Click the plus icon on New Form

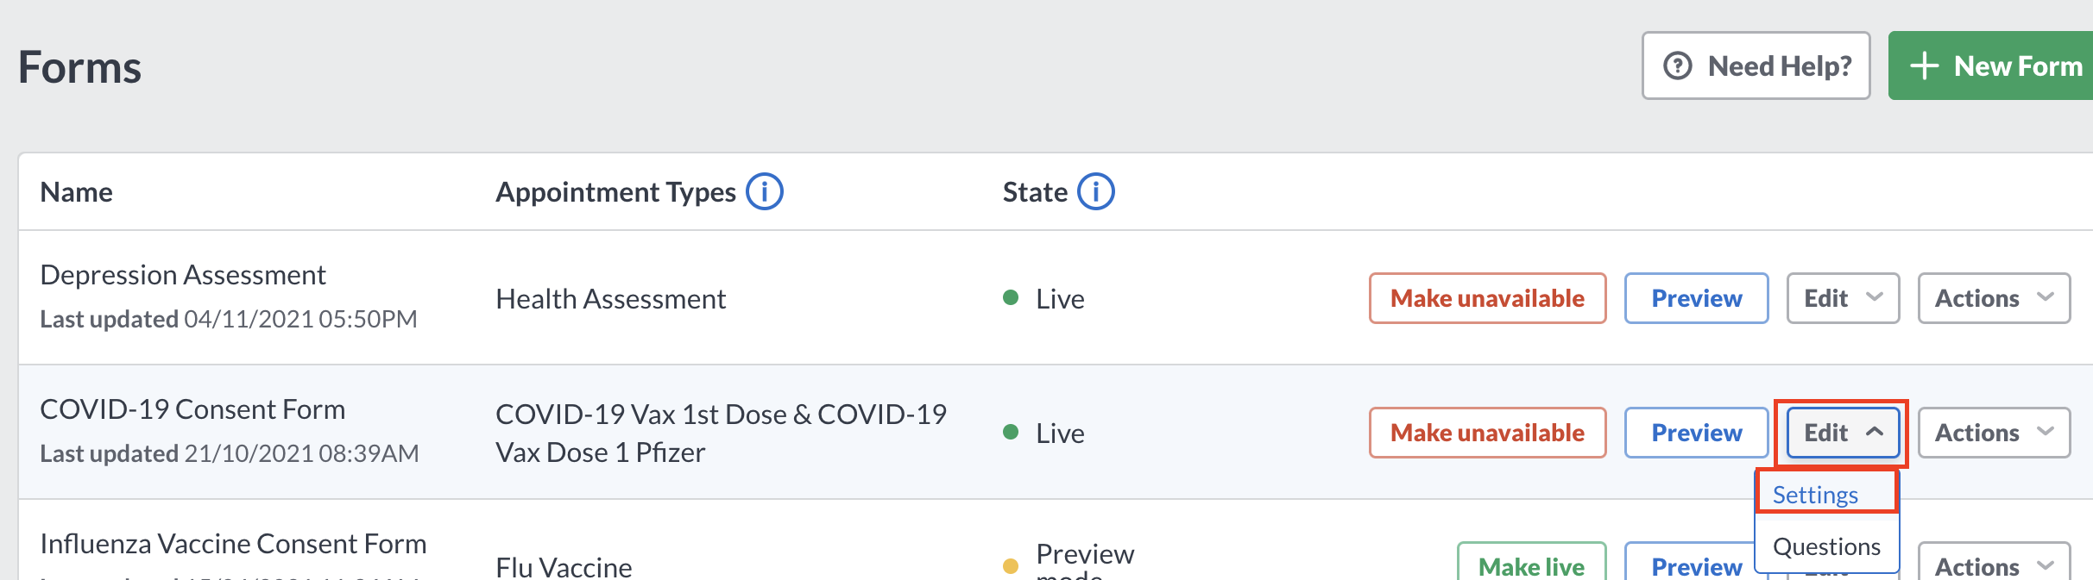click(x=1925, y=65)
